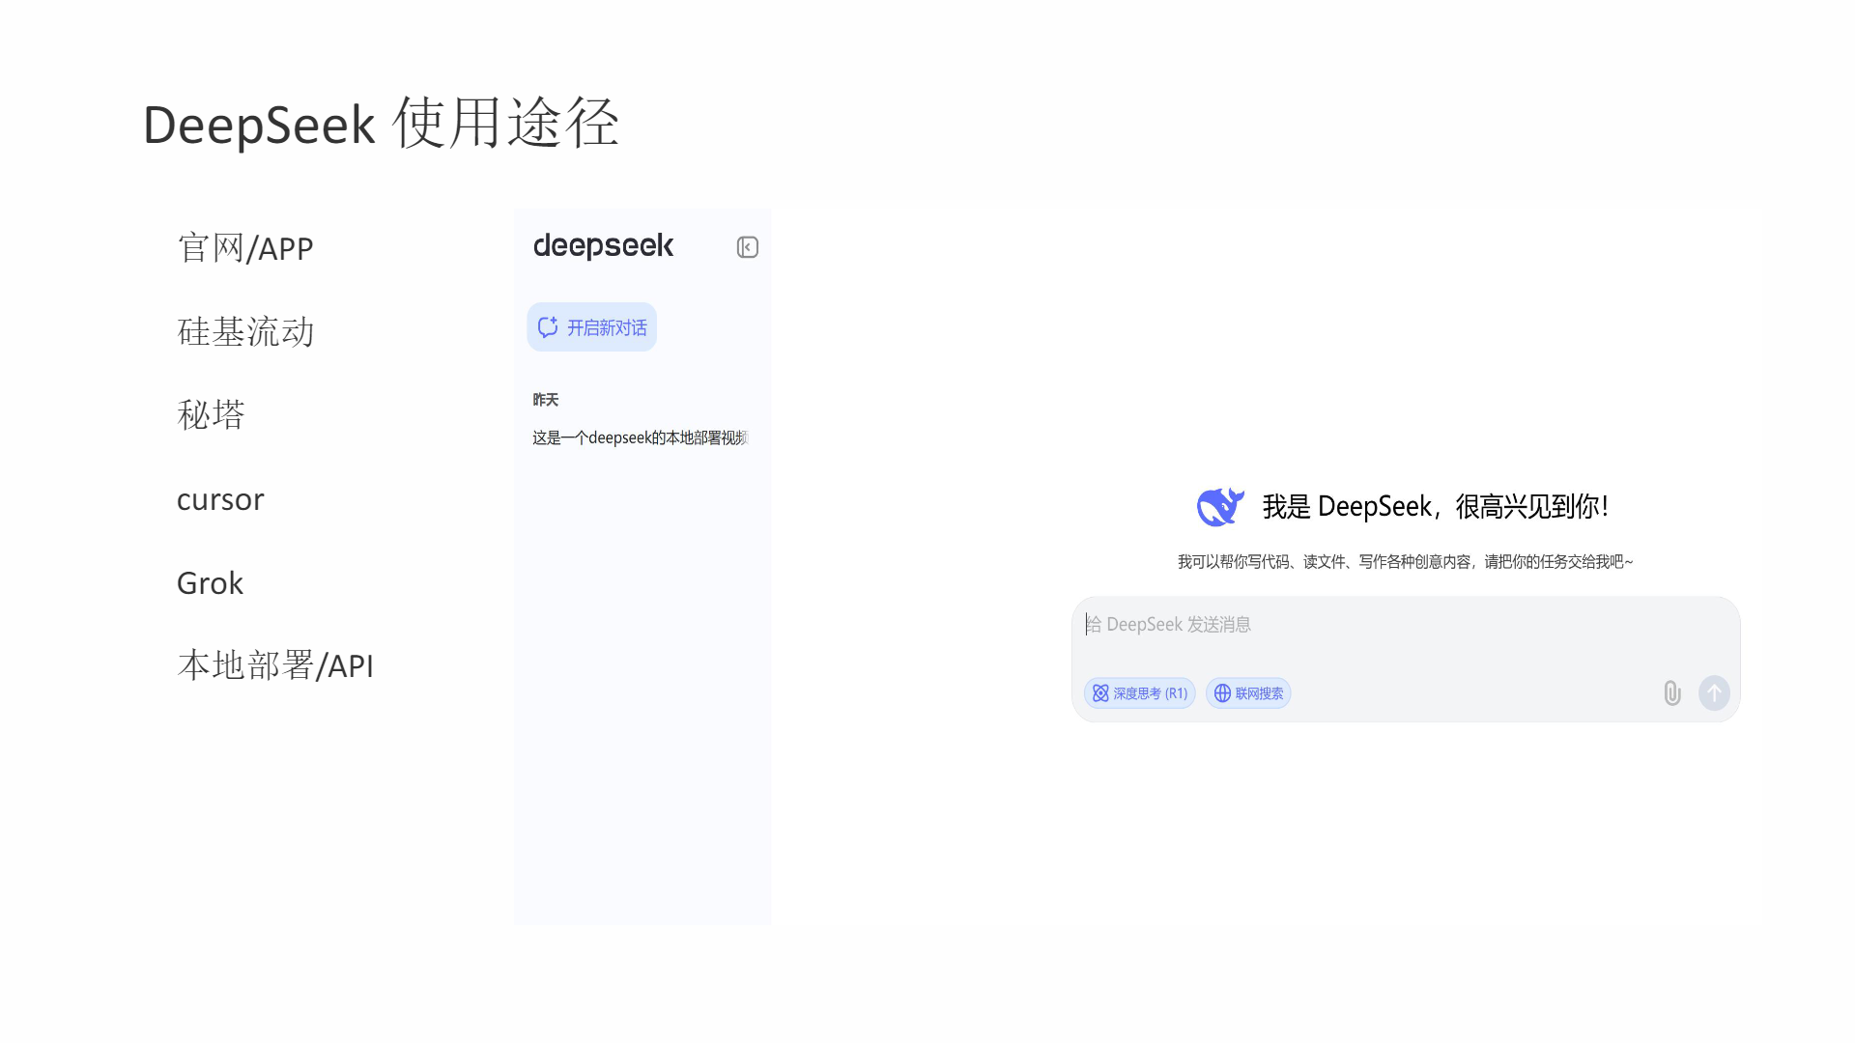1855x1043 pixels.
Task: Select the 秘塔 list item
Action: (211, 415)
